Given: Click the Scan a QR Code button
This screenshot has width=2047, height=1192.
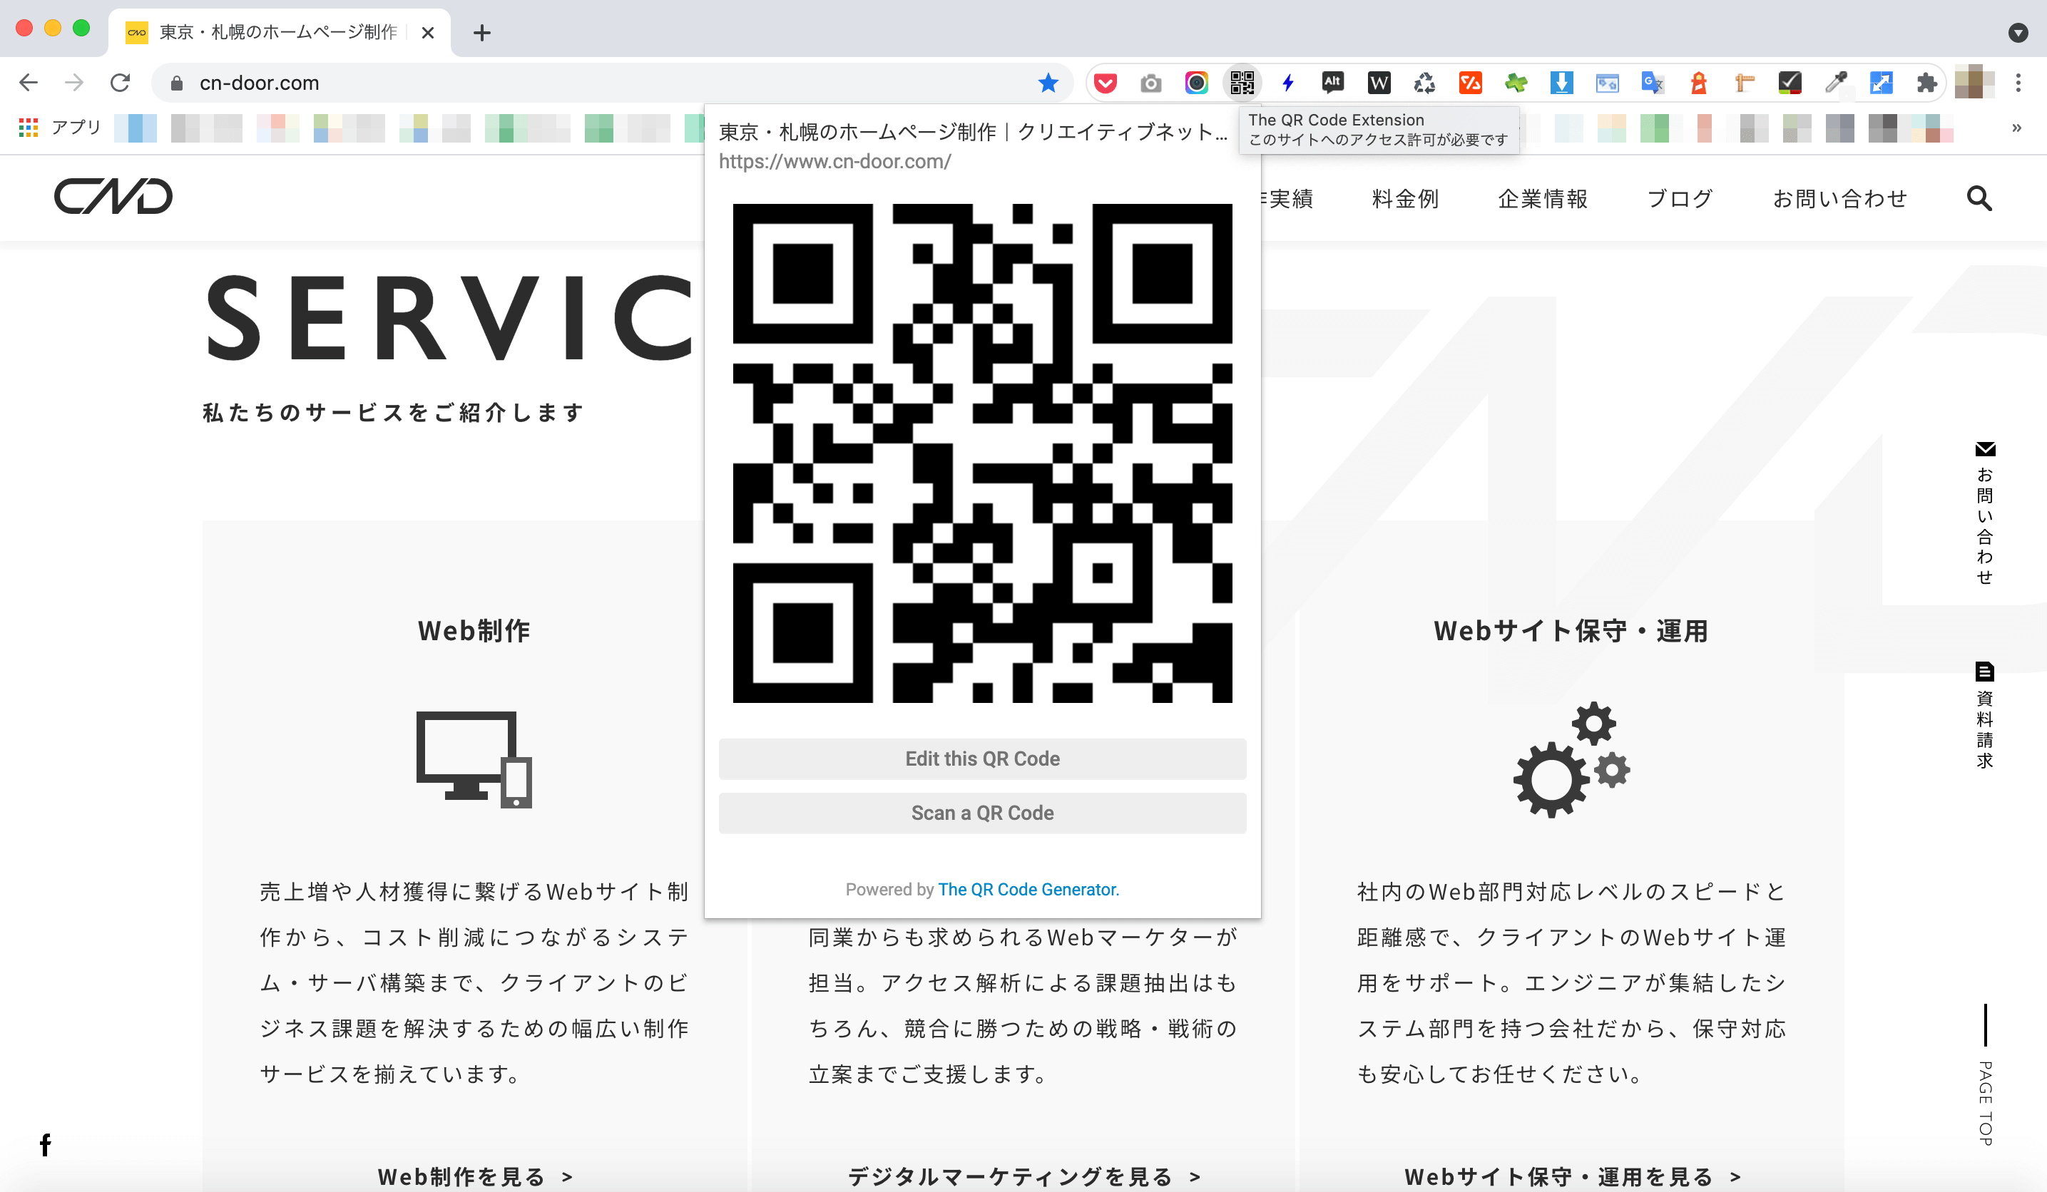Looking at the screenshot, I should [x=982, y=813].
